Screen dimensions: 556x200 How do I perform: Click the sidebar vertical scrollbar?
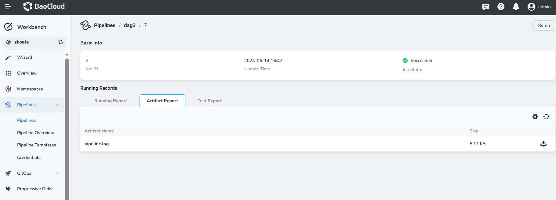pyautogui.click(x=67, y=128)
